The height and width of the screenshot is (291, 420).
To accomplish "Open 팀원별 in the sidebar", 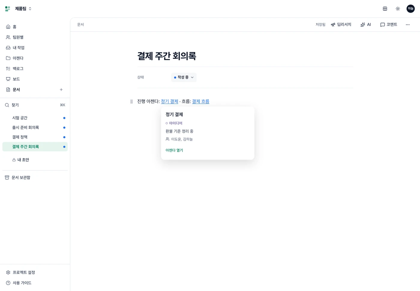I will 35,37.
